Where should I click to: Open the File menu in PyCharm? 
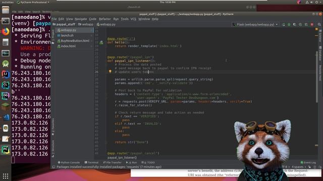54,19
